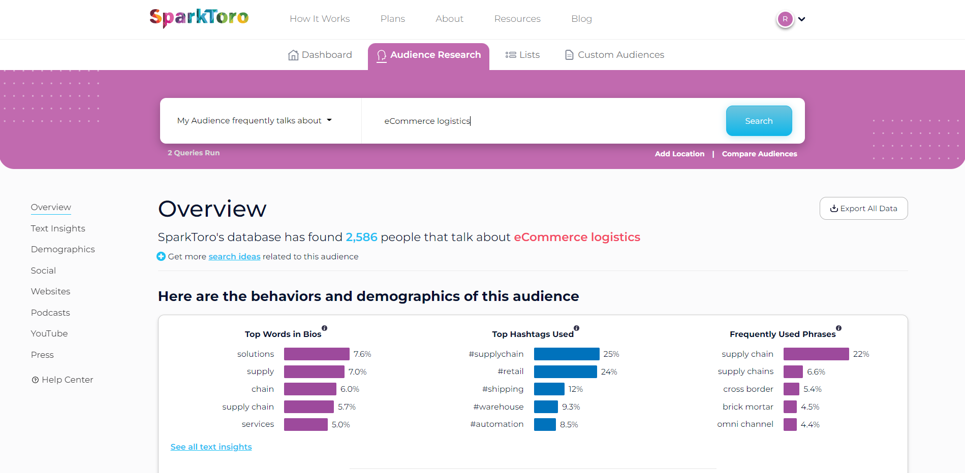Select the Audience Research tab
The height and width of the screenshot is (473, 965).
[x=428, y=56]
